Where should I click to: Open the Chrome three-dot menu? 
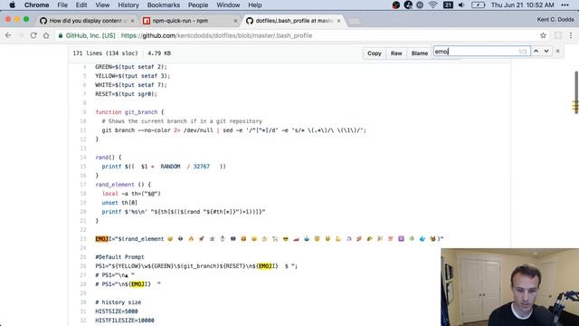tap(571, 35)
